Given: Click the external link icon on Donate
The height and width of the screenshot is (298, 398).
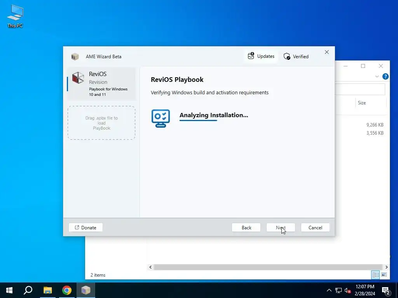Looking at the screenshot, I should (x=77, y=227).
